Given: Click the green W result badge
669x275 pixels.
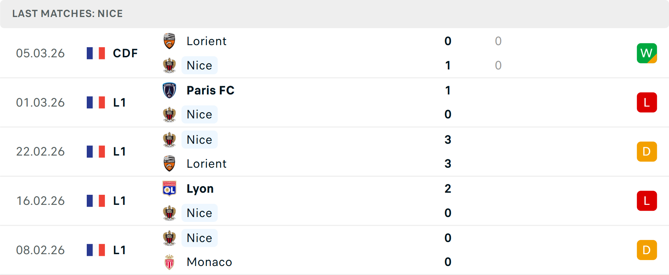Looking at the screenshot, I should (647, 53).
